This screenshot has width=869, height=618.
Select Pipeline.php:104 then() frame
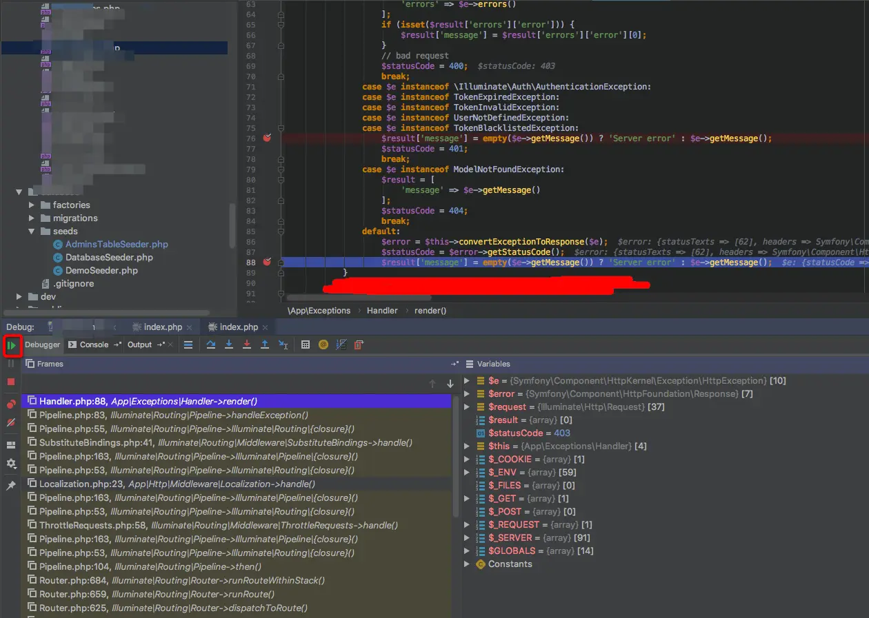(237, 566)
